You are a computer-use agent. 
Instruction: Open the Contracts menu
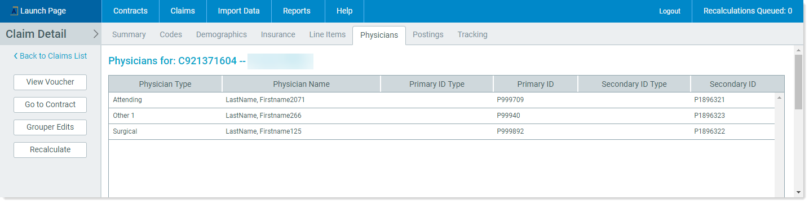click(x=130, y=11)
